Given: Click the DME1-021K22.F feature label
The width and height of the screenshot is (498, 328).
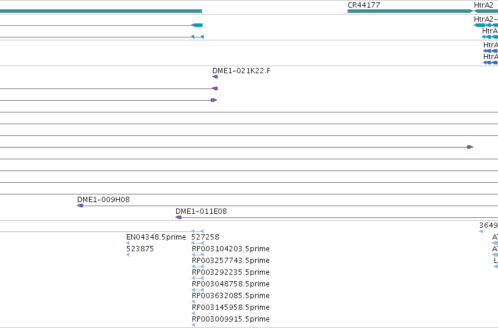Looking at the screenshot, I should click(x=241, y=71).
